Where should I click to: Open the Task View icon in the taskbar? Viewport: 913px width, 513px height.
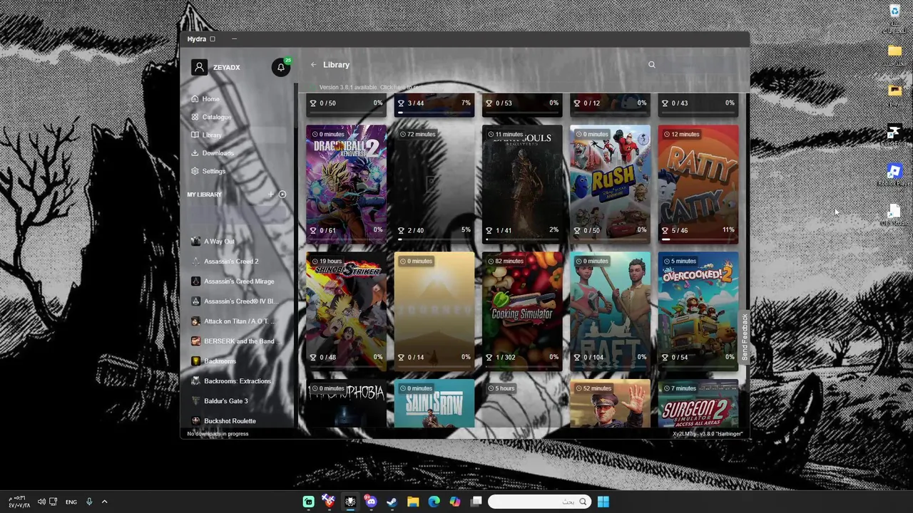[x=476, y=502]
